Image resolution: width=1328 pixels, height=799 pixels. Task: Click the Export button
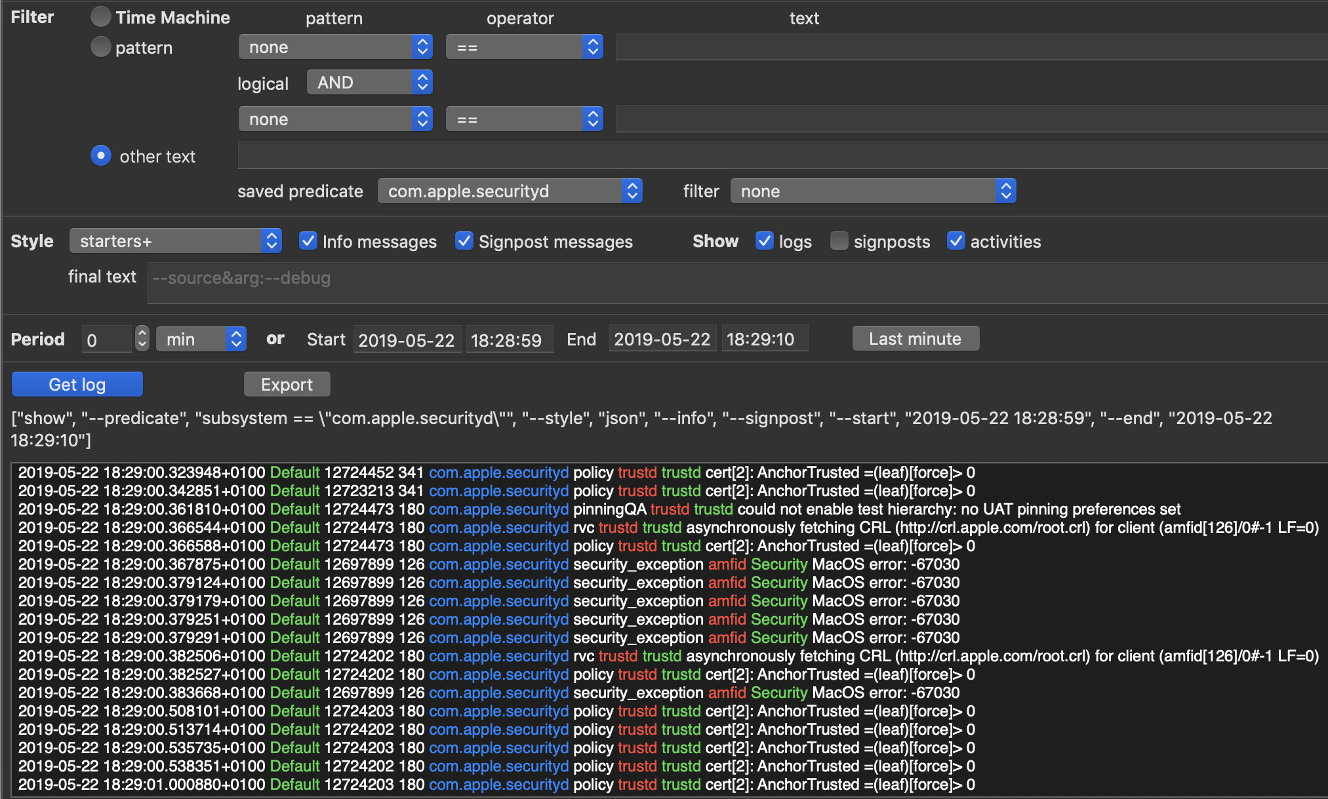[x=287, y=385]
